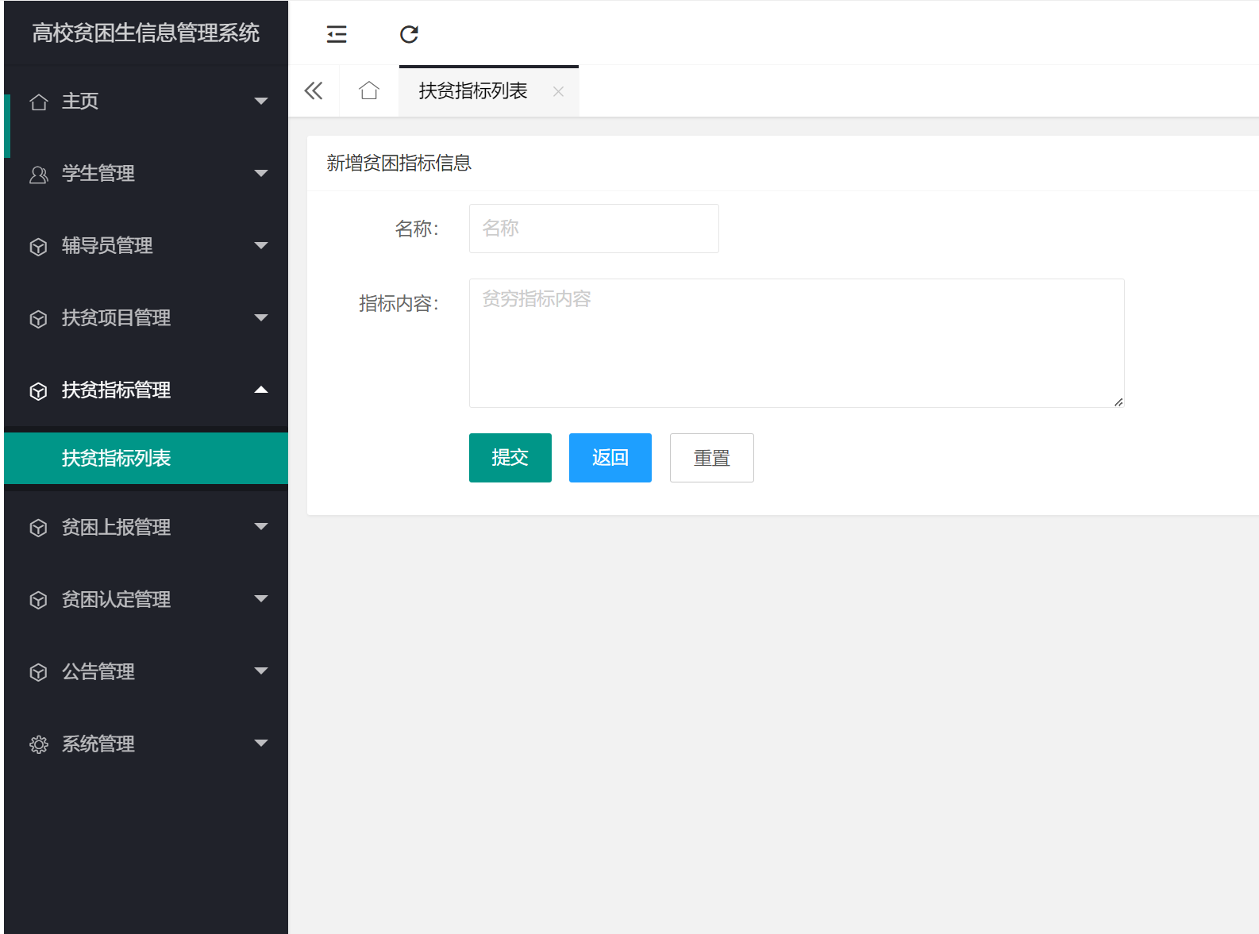Expand the 系统管理 dropdown arrow

(261, 743)
